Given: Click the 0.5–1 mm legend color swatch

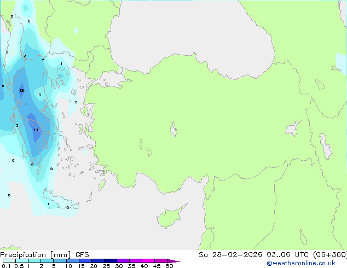Looking at the screenshot, I should 22,261.
